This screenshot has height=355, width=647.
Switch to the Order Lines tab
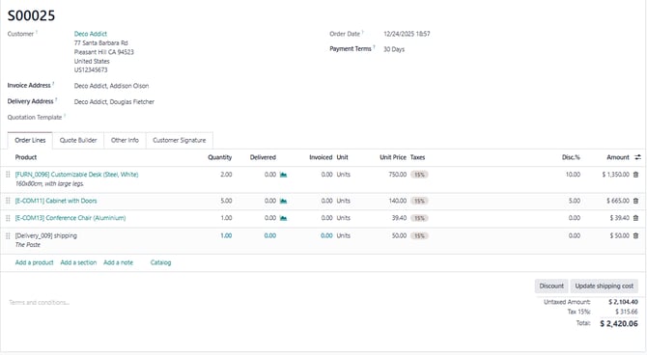coord(30,140)
